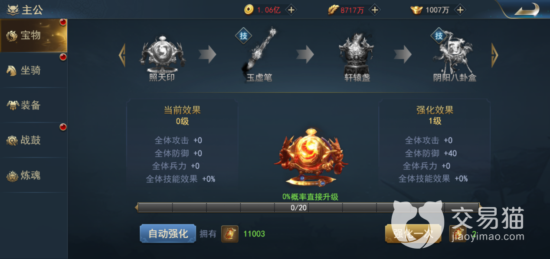Select the 轩辕盏 treasure icon
This screenshot has height=259, width=550.
coord(357,54)
